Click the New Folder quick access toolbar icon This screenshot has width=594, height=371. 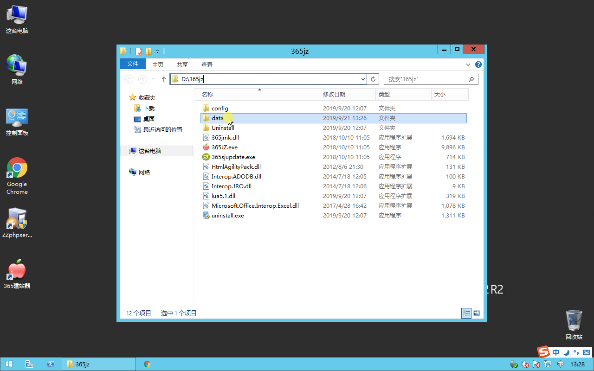tap(148, 51)
